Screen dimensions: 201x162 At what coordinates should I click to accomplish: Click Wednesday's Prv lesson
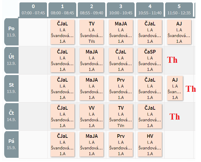(121, 88)
